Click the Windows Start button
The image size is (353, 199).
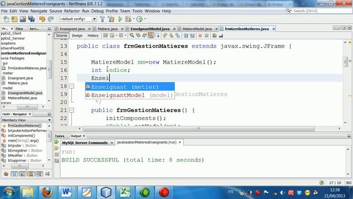click(9, 192)
